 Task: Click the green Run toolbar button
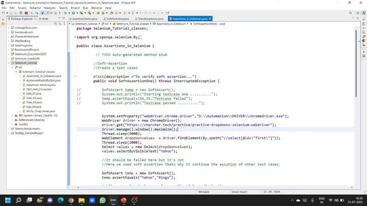73,13
